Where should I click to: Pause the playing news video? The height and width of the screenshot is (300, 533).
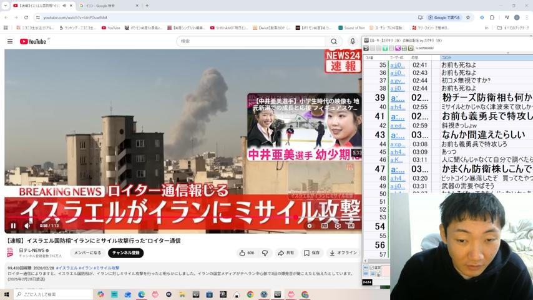pyautogui.click(x=13, y=226)
